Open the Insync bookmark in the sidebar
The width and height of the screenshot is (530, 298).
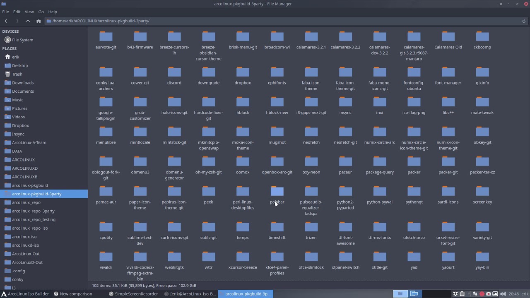[44, 134]
